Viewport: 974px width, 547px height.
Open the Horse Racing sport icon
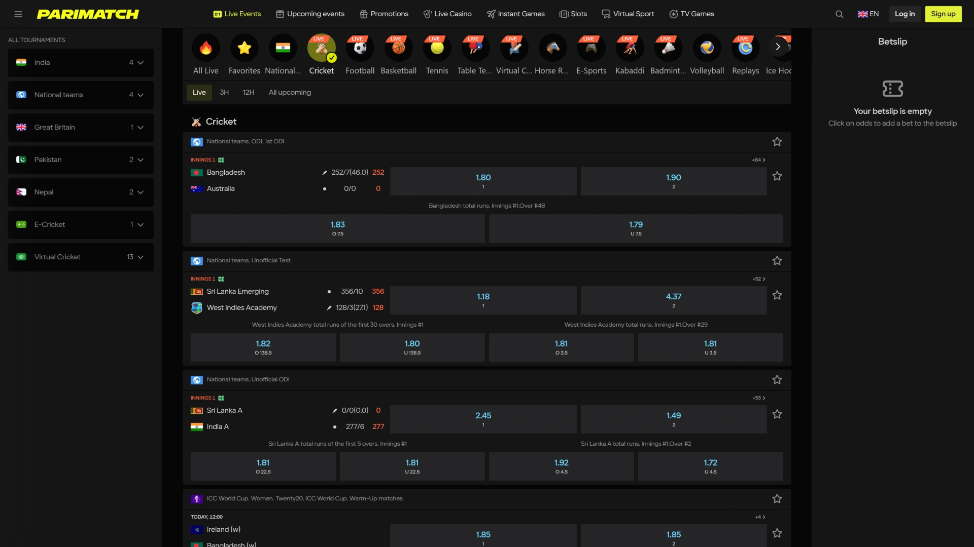click(553, 48)
